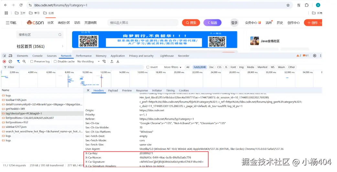Screen dimensions: 337x172
Task: Activate the DevTools inspect element icon
Action: pyautogui.click(x=4, y=56)
